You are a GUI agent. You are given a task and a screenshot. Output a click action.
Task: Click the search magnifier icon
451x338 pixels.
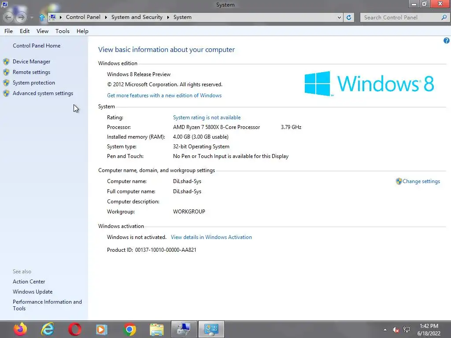tap(444, 17)
